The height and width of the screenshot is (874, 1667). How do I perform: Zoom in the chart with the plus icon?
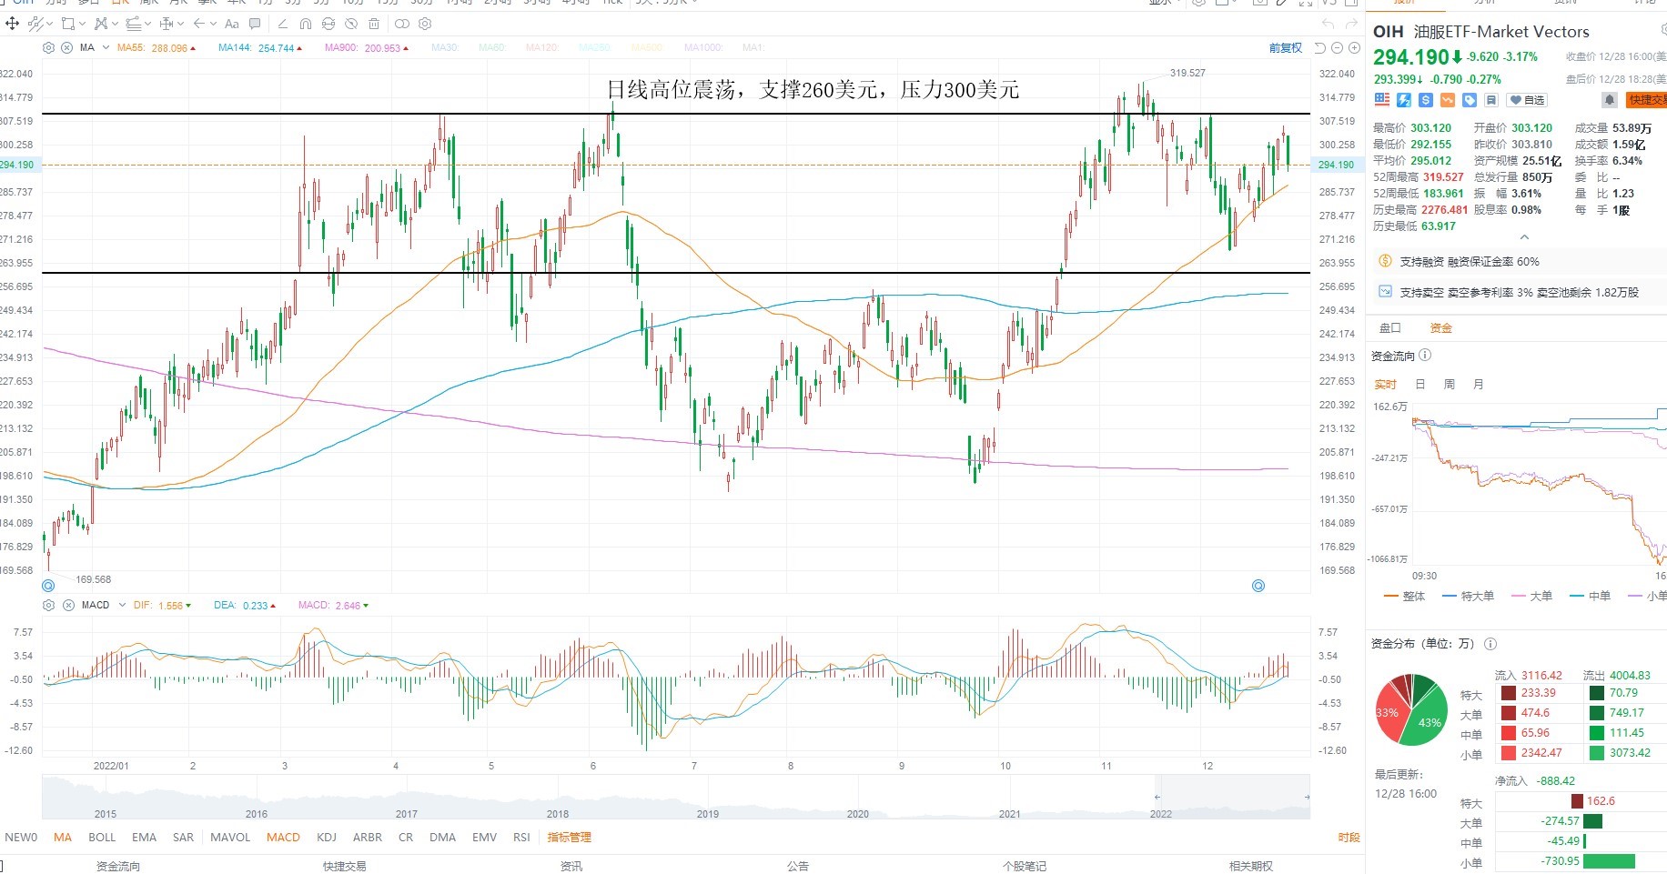click(x=1354, y=47)
